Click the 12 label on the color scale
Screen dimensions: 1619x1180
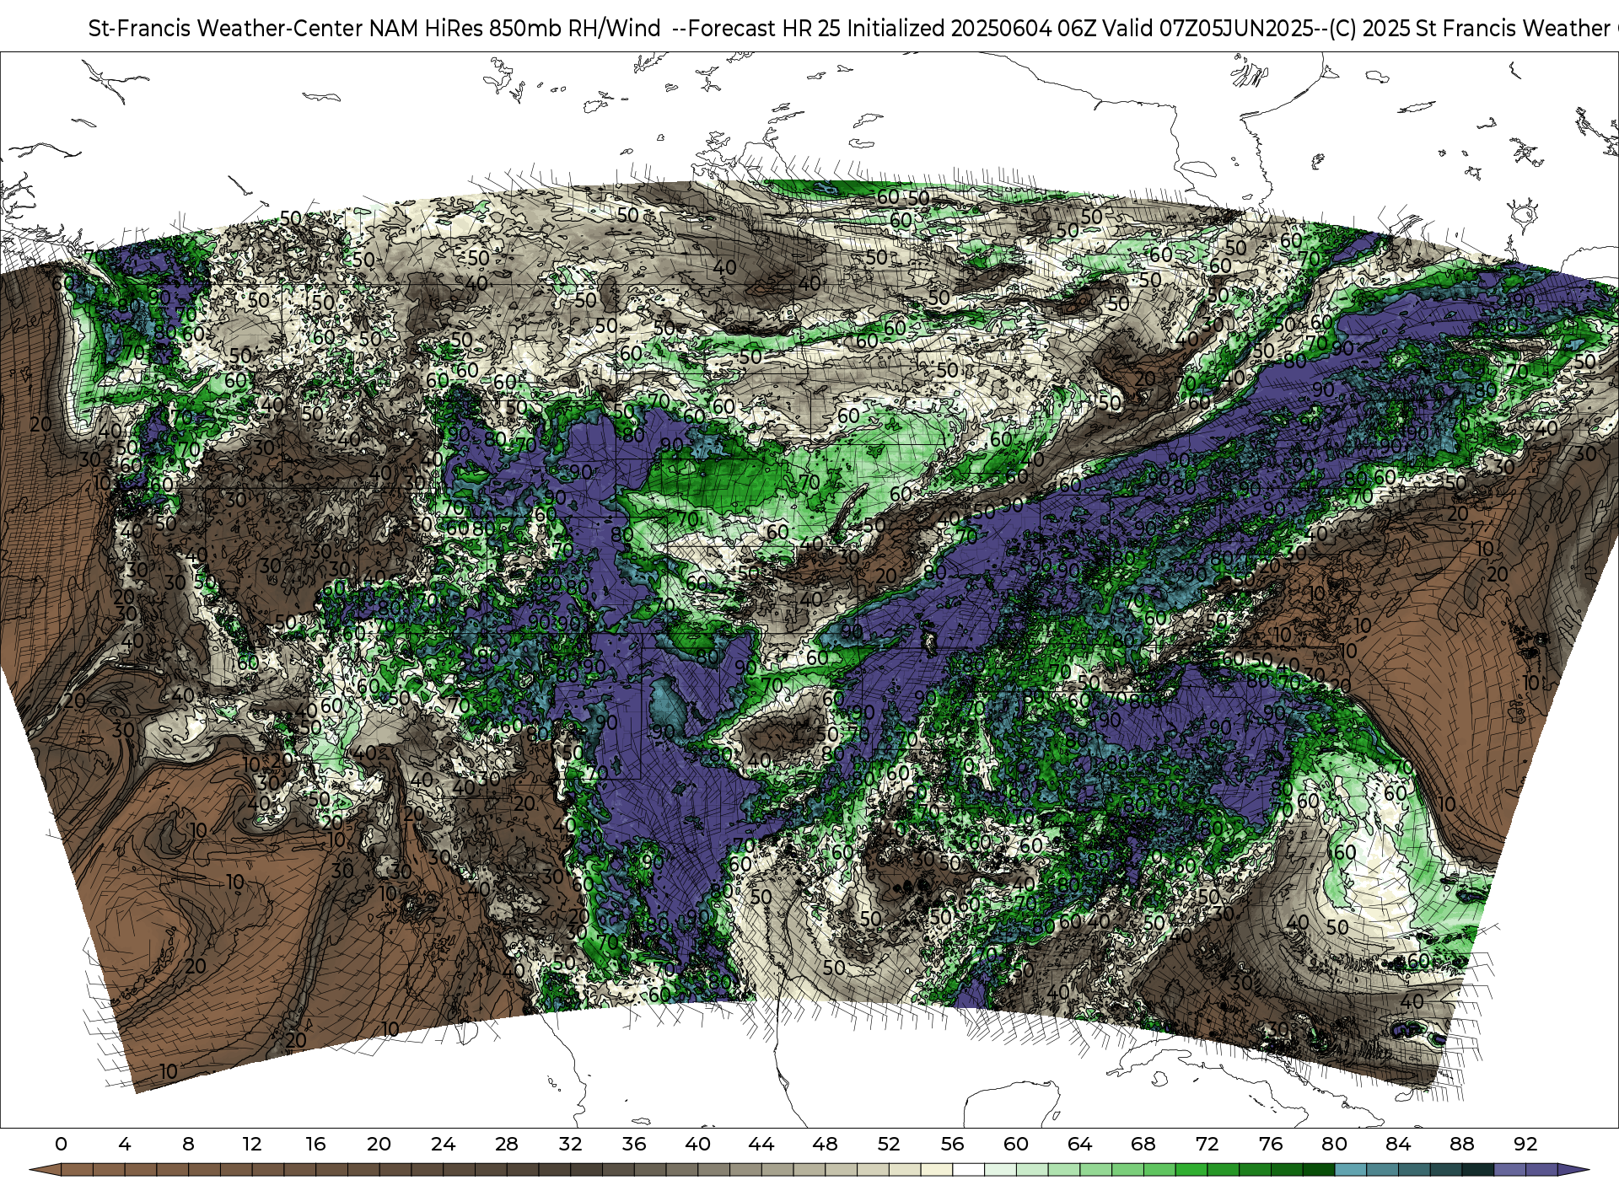(252, 1144)
